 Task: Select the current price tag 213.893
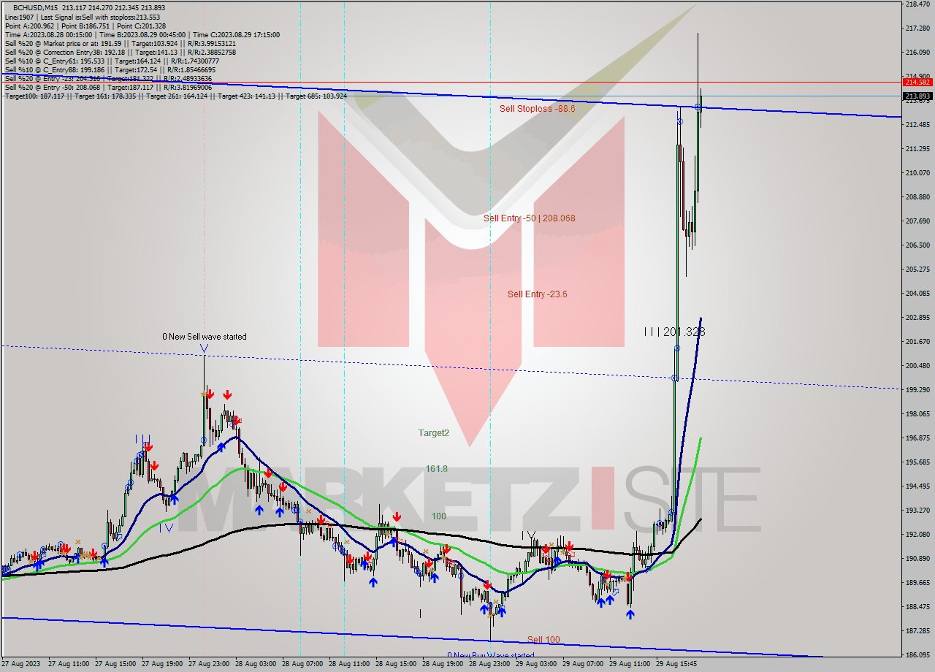pos(917,96)
